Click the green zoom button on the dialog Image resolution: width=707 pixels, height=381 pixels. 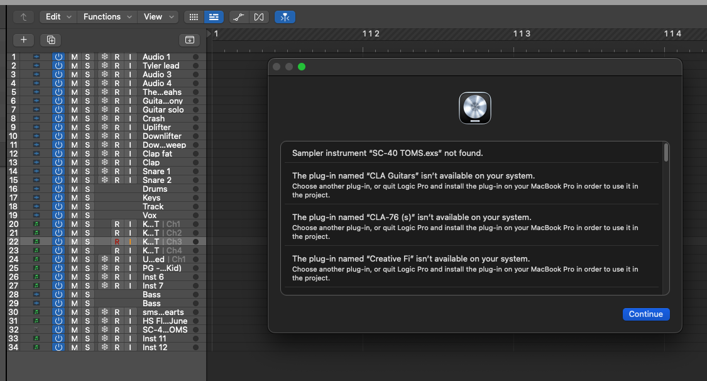[302, 67]
